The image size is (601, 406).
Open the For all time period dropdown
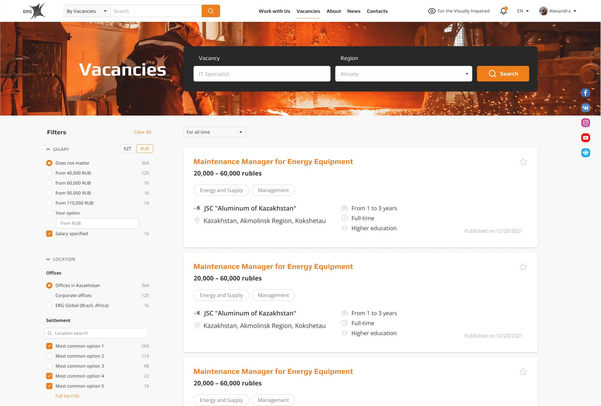(214, 132)
